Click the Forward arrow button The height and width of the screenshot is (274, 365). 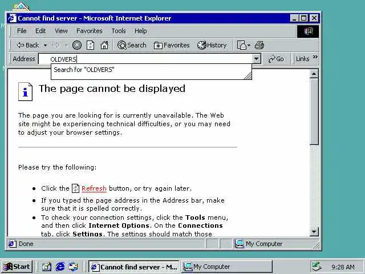55,45
